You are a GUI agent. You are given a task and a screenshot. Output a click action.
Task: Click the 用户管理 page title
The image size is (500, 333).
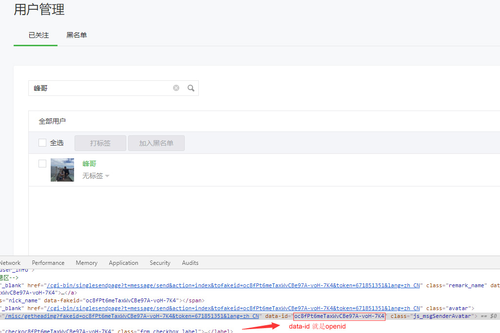[x=39, y=9]
